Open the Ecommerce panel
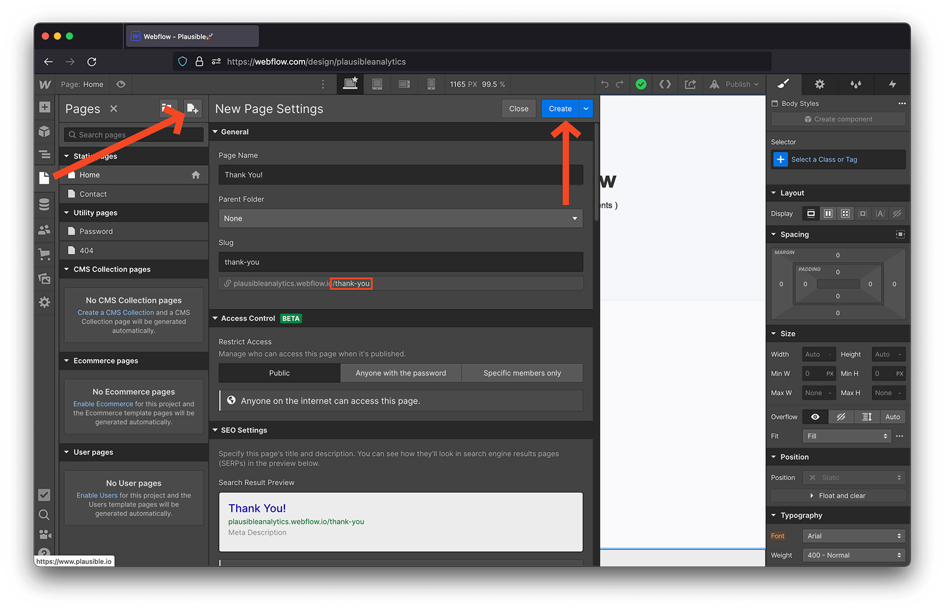944x611 pixels. click(x=44, y=254)
